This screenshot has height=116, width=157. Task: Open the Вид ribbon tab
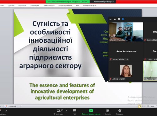(x=78, y=5)
